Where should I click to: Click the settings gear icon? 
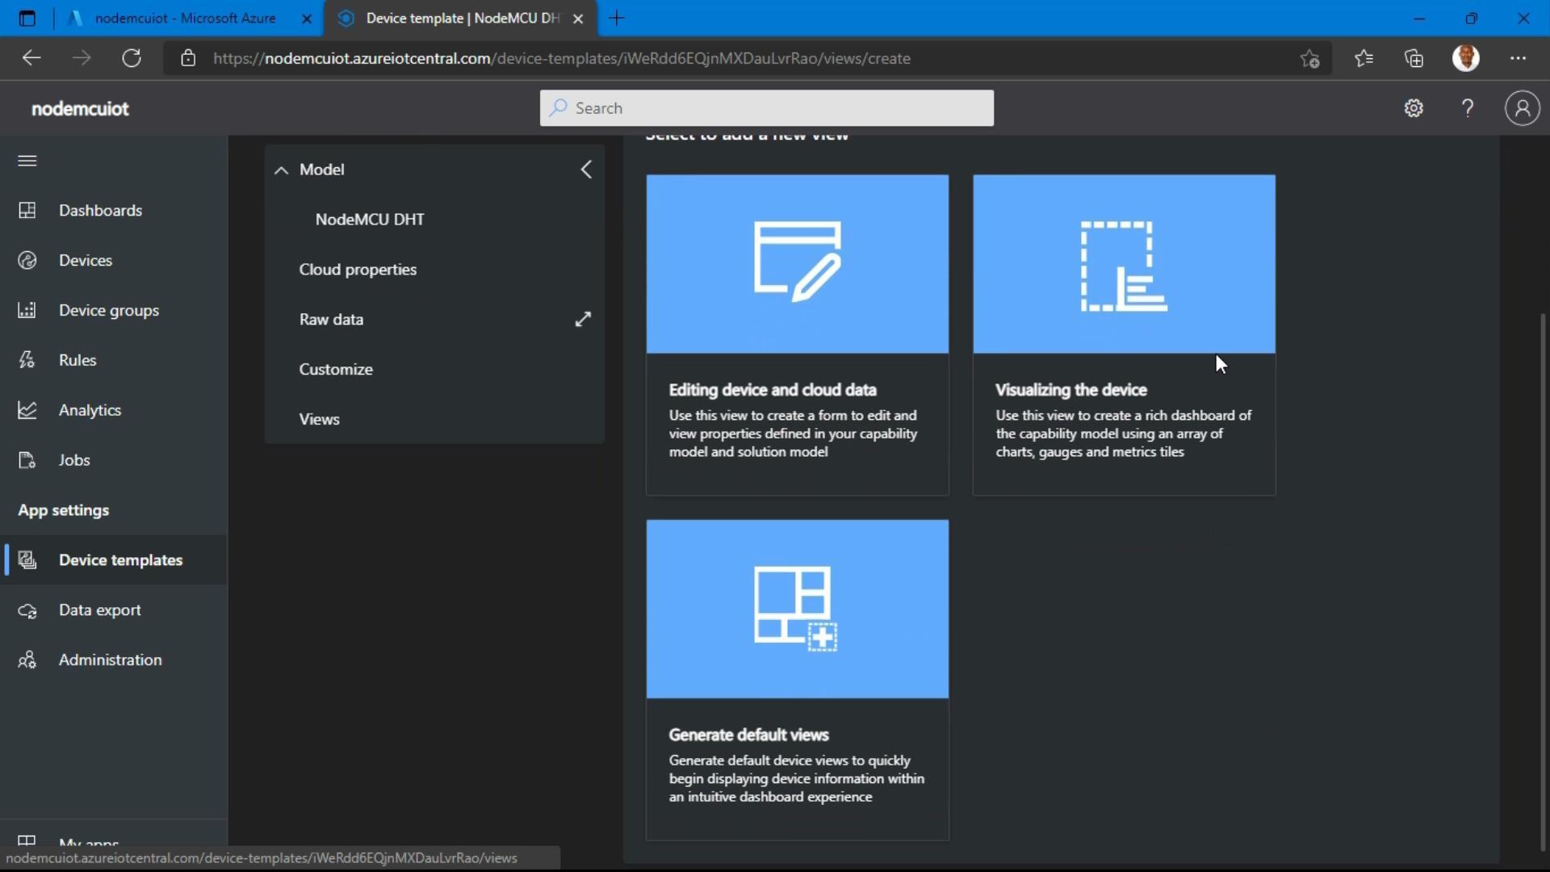(1413, 108)
